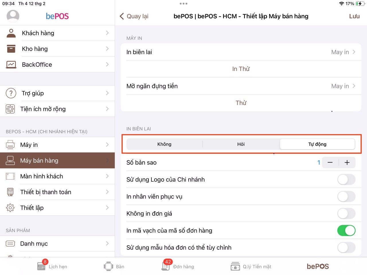This screenshot has width=367, height=275.
Task: Expand Tiện ích mở rộng chevron
Action: pyautogui.click(x=107, y=109)
